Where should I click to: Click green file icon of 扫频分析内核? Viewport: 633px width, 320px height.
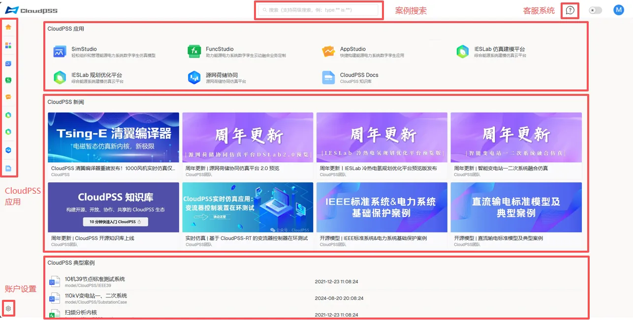(x=54, y=314)
